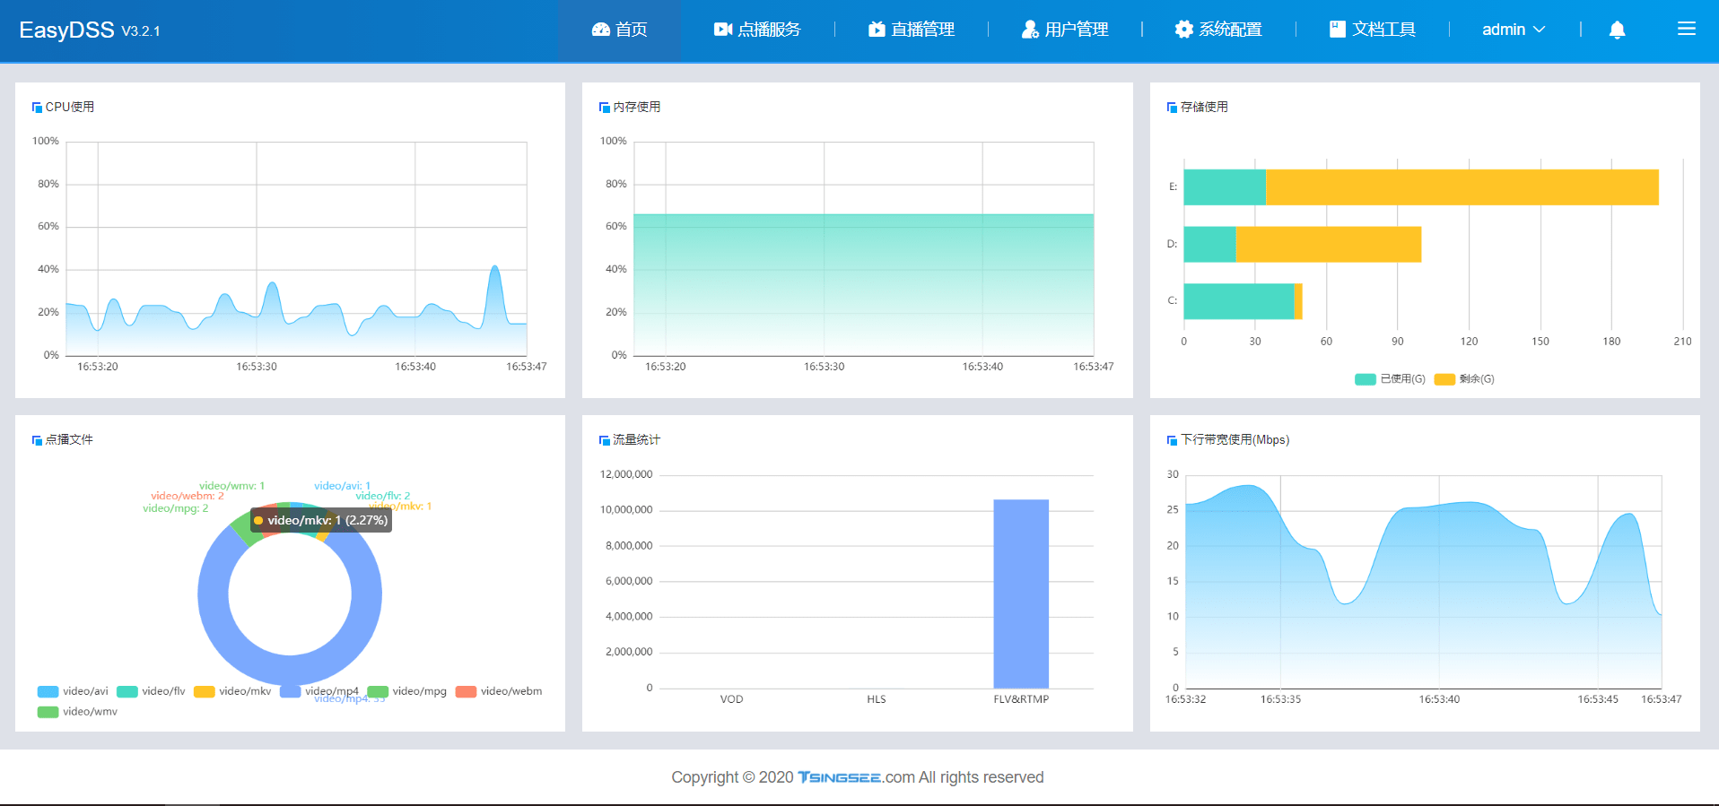
Task: Toggle video/avi legend entry
Action: point(73,691)
